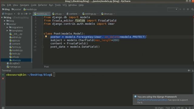The image size is (194, 109).
Task: Click the models.py breadcrumb in navigation bar
Action: (x=30, y=9)
